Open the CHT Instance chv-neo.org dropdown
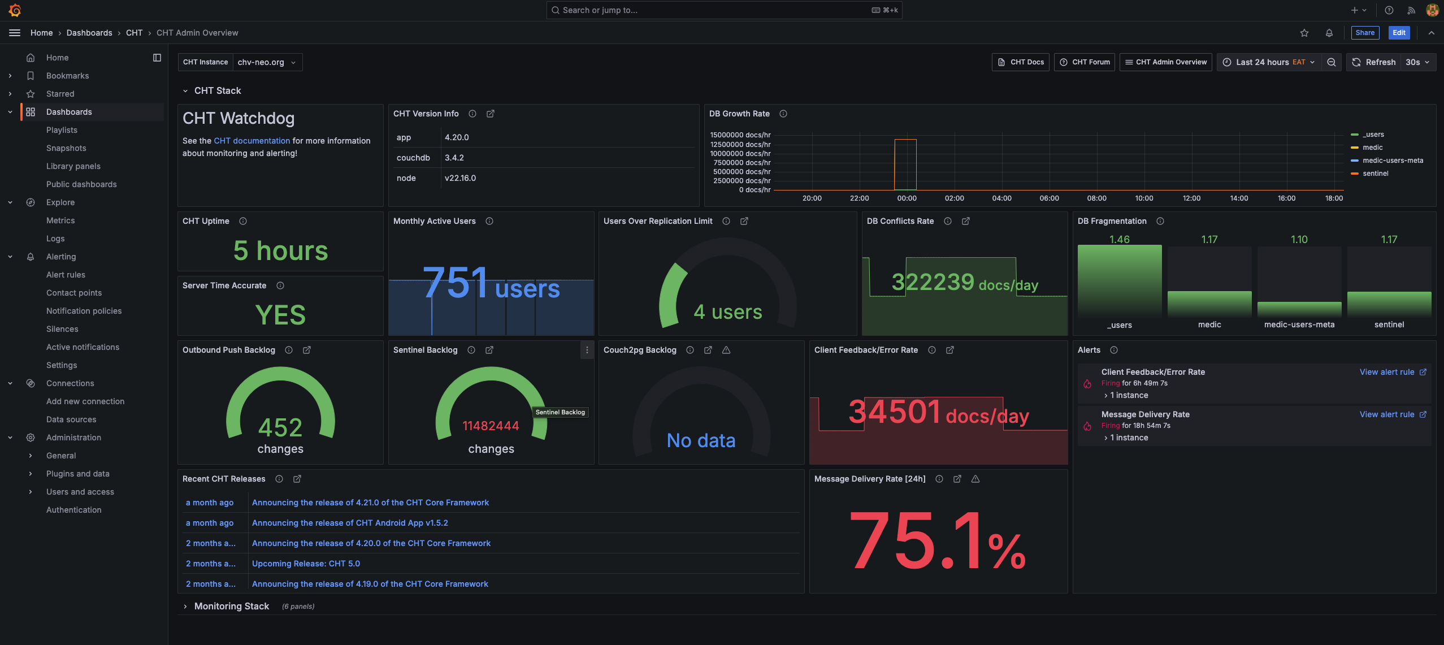This screenshot has width=1444, height=645. tap(267, 62)
